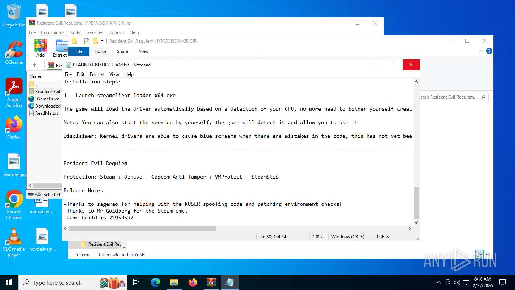Open Firefox from the taskbar
The image size is (515, 290).
click(x=193, y=282)
